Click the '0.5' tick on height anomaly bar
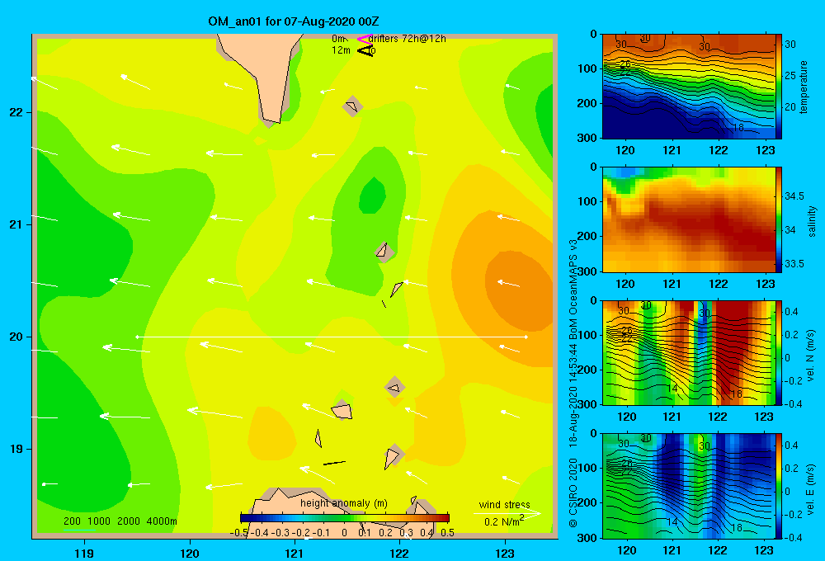 point(447,533)
